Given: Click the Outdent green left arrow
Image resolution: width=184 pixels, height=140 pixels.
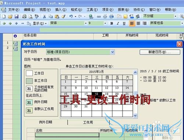Looking at the screenshot, I should click(x=4, y=23).
